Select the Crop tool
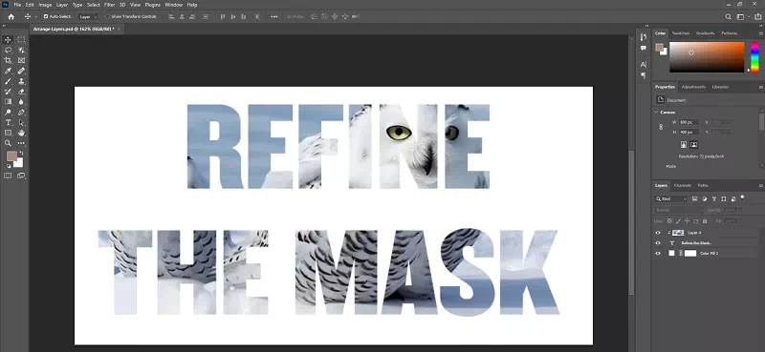Viewport: 765px width, 352px height. [8, 60]
